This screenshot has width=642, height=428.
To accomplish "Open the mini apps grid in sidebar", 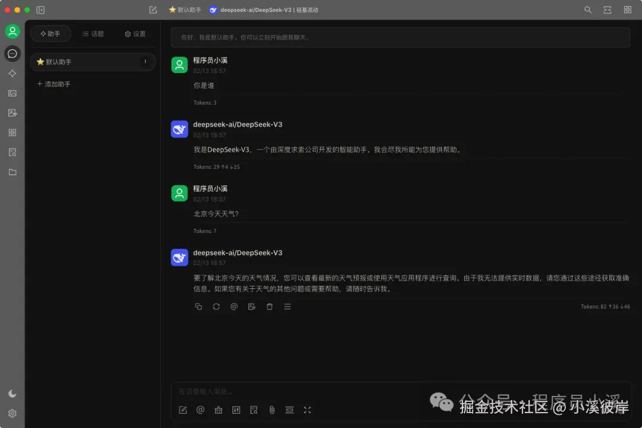I will click(x=12, y=132).
